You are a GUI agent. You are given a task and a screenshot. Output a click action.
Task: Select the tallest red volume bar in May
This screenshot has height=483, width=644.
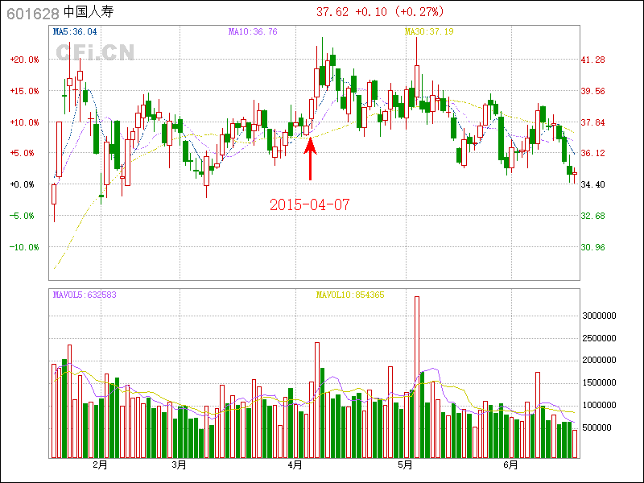tap(417, 377)
